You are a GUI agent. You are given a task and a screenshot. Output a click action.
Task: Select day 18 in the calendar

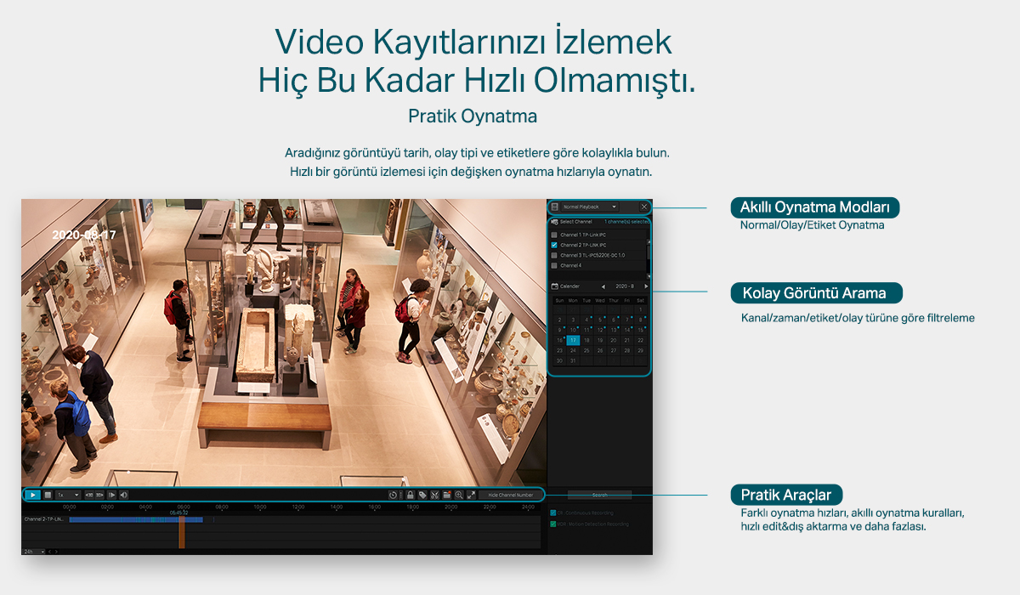(586, 340)
